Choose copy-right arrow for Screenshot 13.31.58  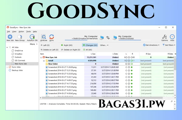[x=132, y=70]
